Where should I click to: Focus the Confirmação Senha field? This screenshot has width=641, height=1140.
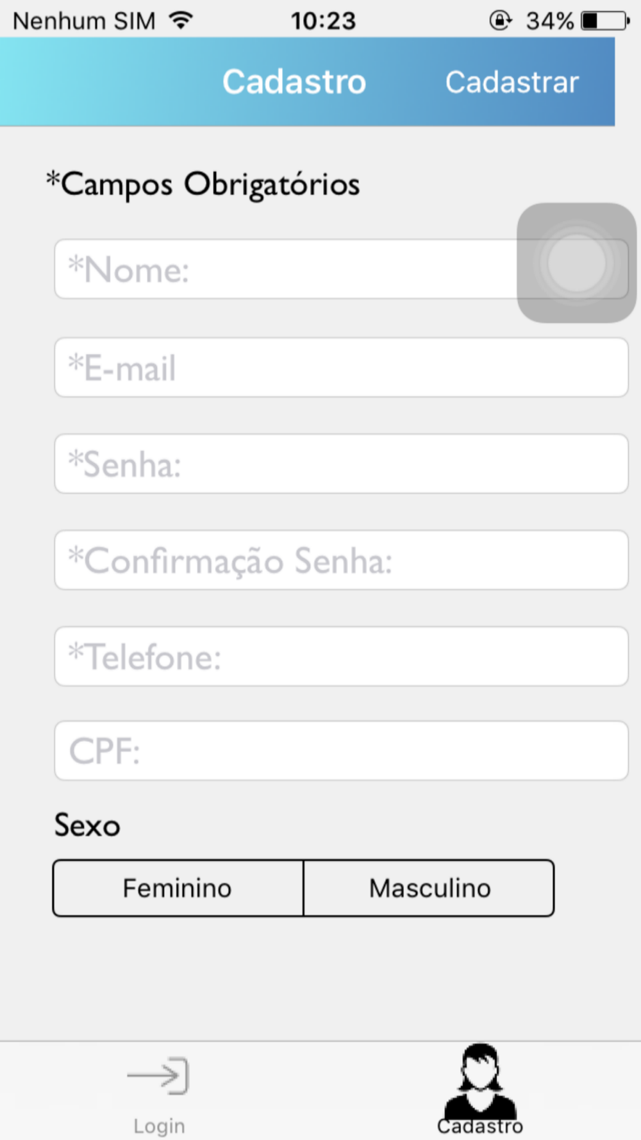[341, 560]
